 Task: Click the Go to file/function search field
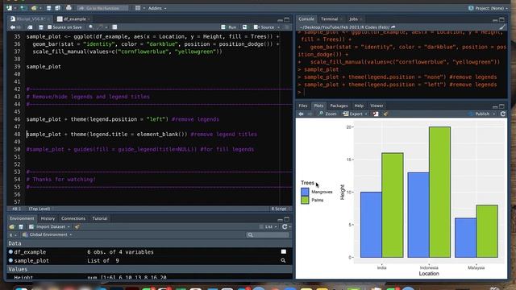tap(102, 8)
